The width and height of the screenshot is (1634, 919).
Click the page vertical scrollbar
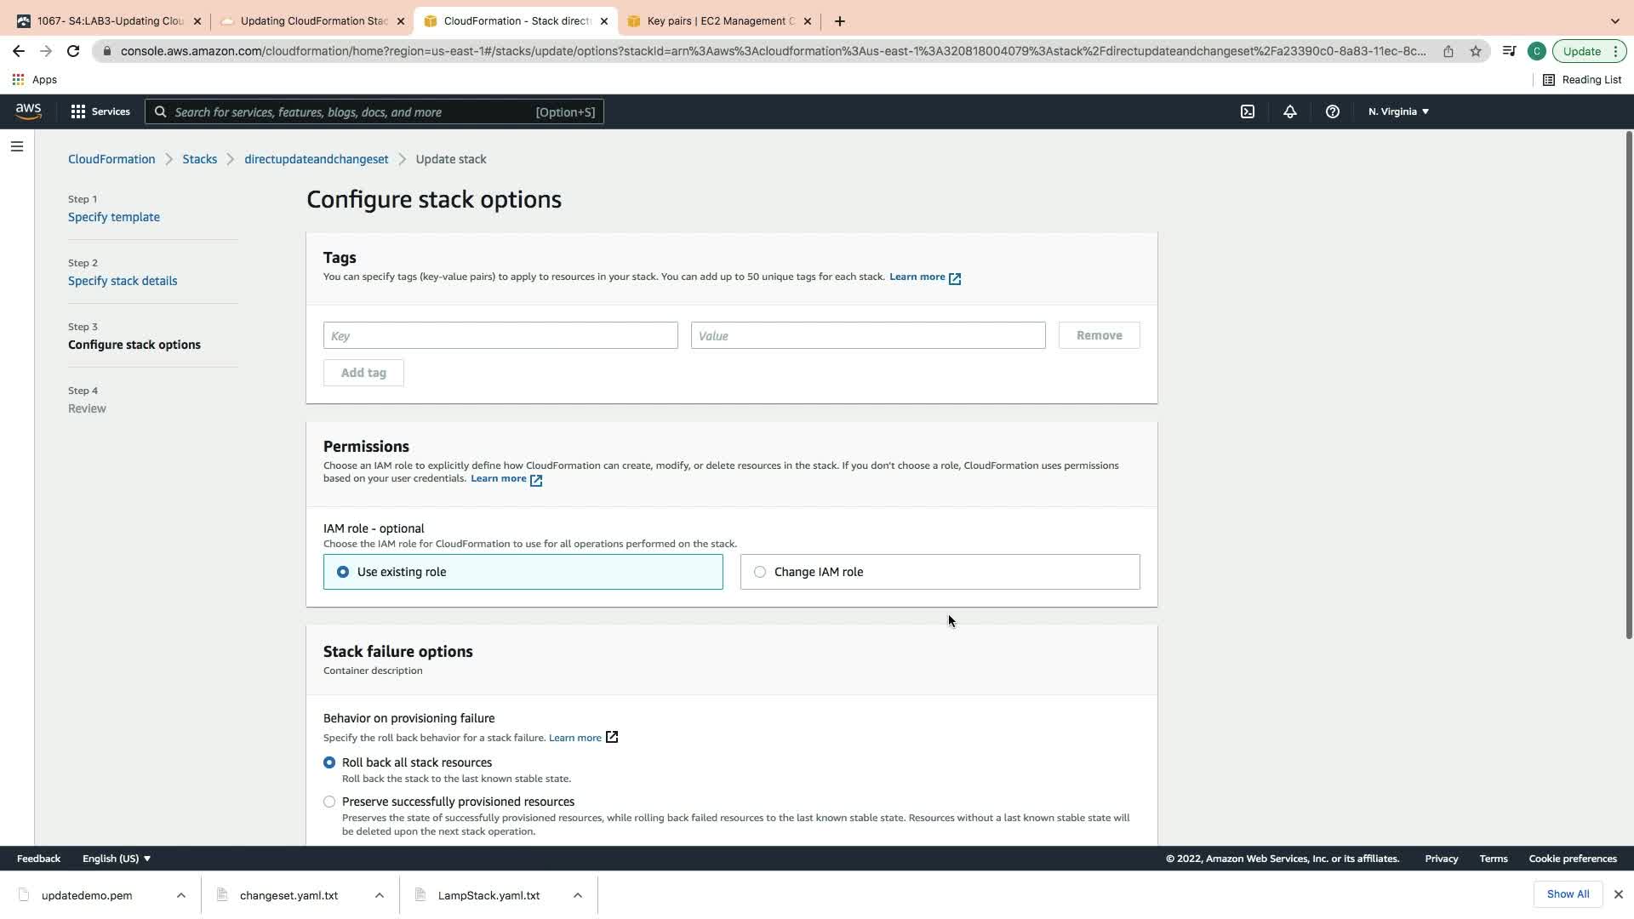point(1628,383)
